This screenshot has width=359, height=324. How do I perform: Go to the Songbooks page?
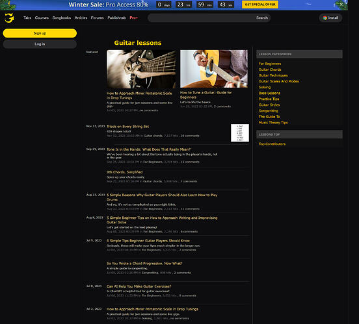pos(61,18)
